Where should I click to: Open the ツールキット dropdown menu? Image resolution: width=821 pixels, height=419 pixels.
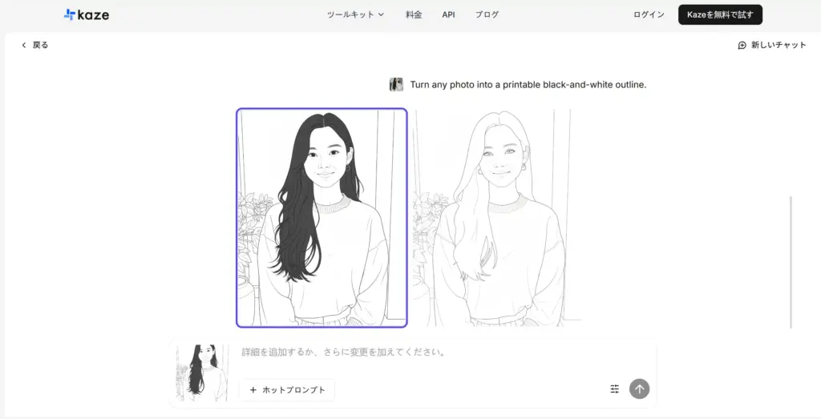(355, 14)
